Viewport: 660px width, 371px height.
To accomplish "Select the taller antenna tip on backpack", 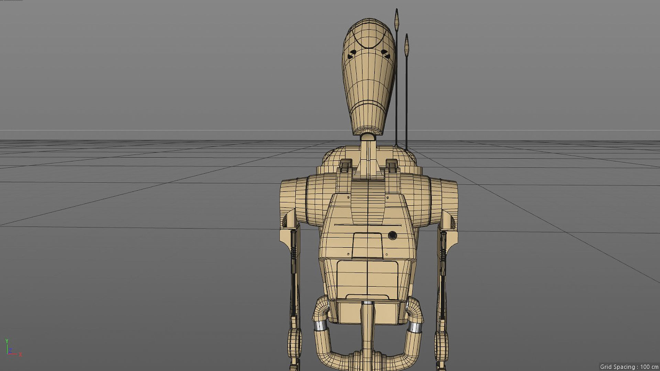I will click(x=397, y=19).
